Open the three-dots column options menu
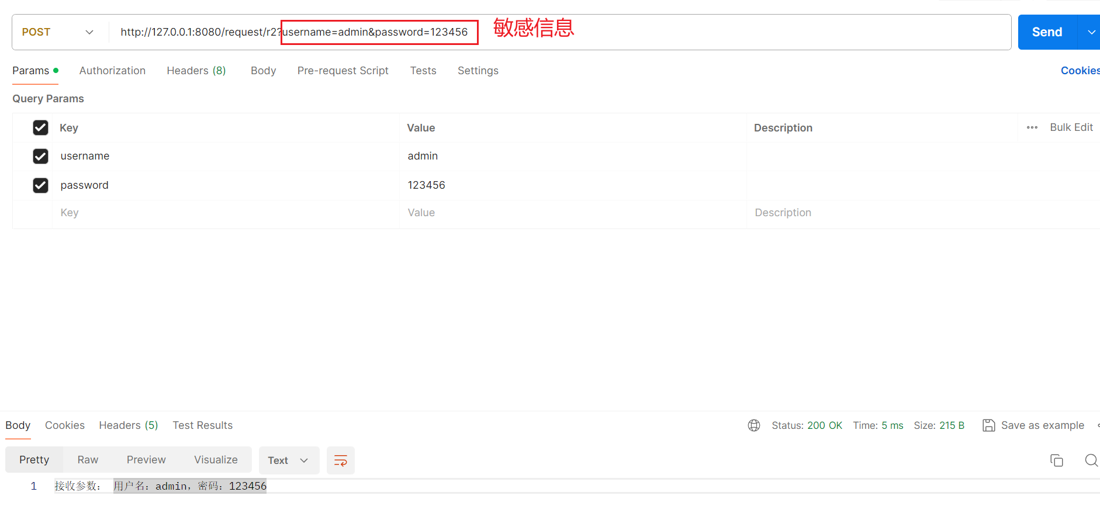This screenshot has width=1100, height=506. [1032, 127]
